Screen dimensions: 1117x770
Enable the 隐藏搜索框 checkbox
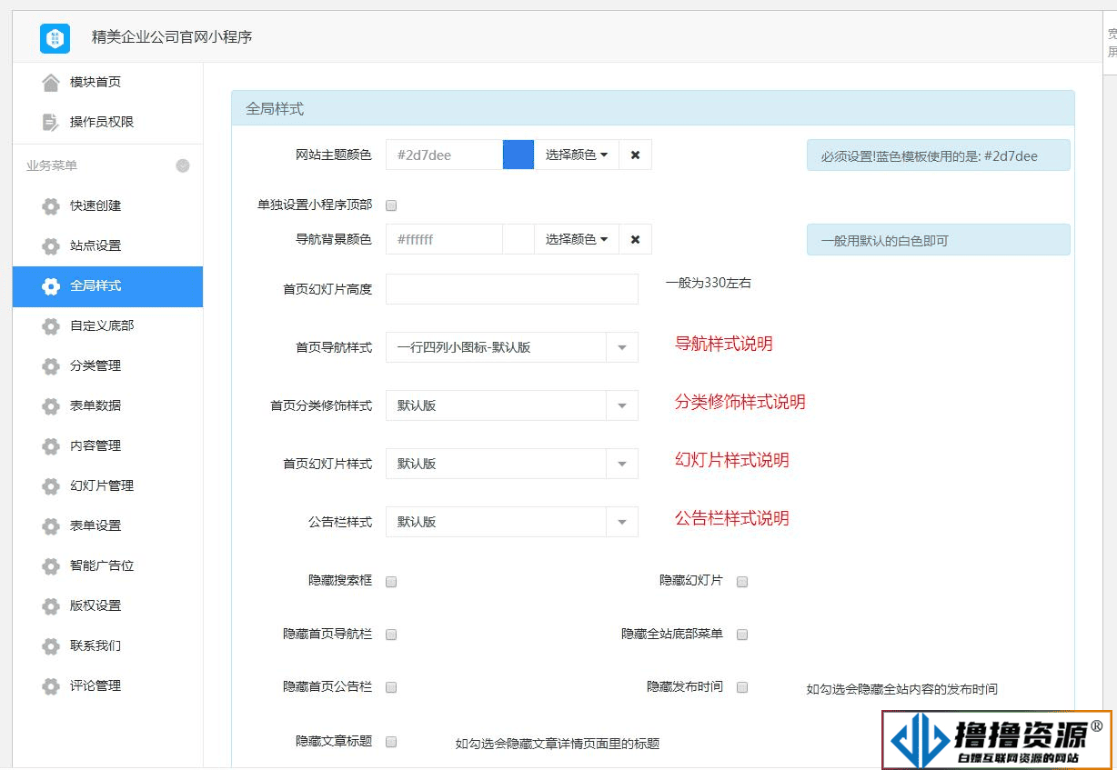click(x=391, y=582)
